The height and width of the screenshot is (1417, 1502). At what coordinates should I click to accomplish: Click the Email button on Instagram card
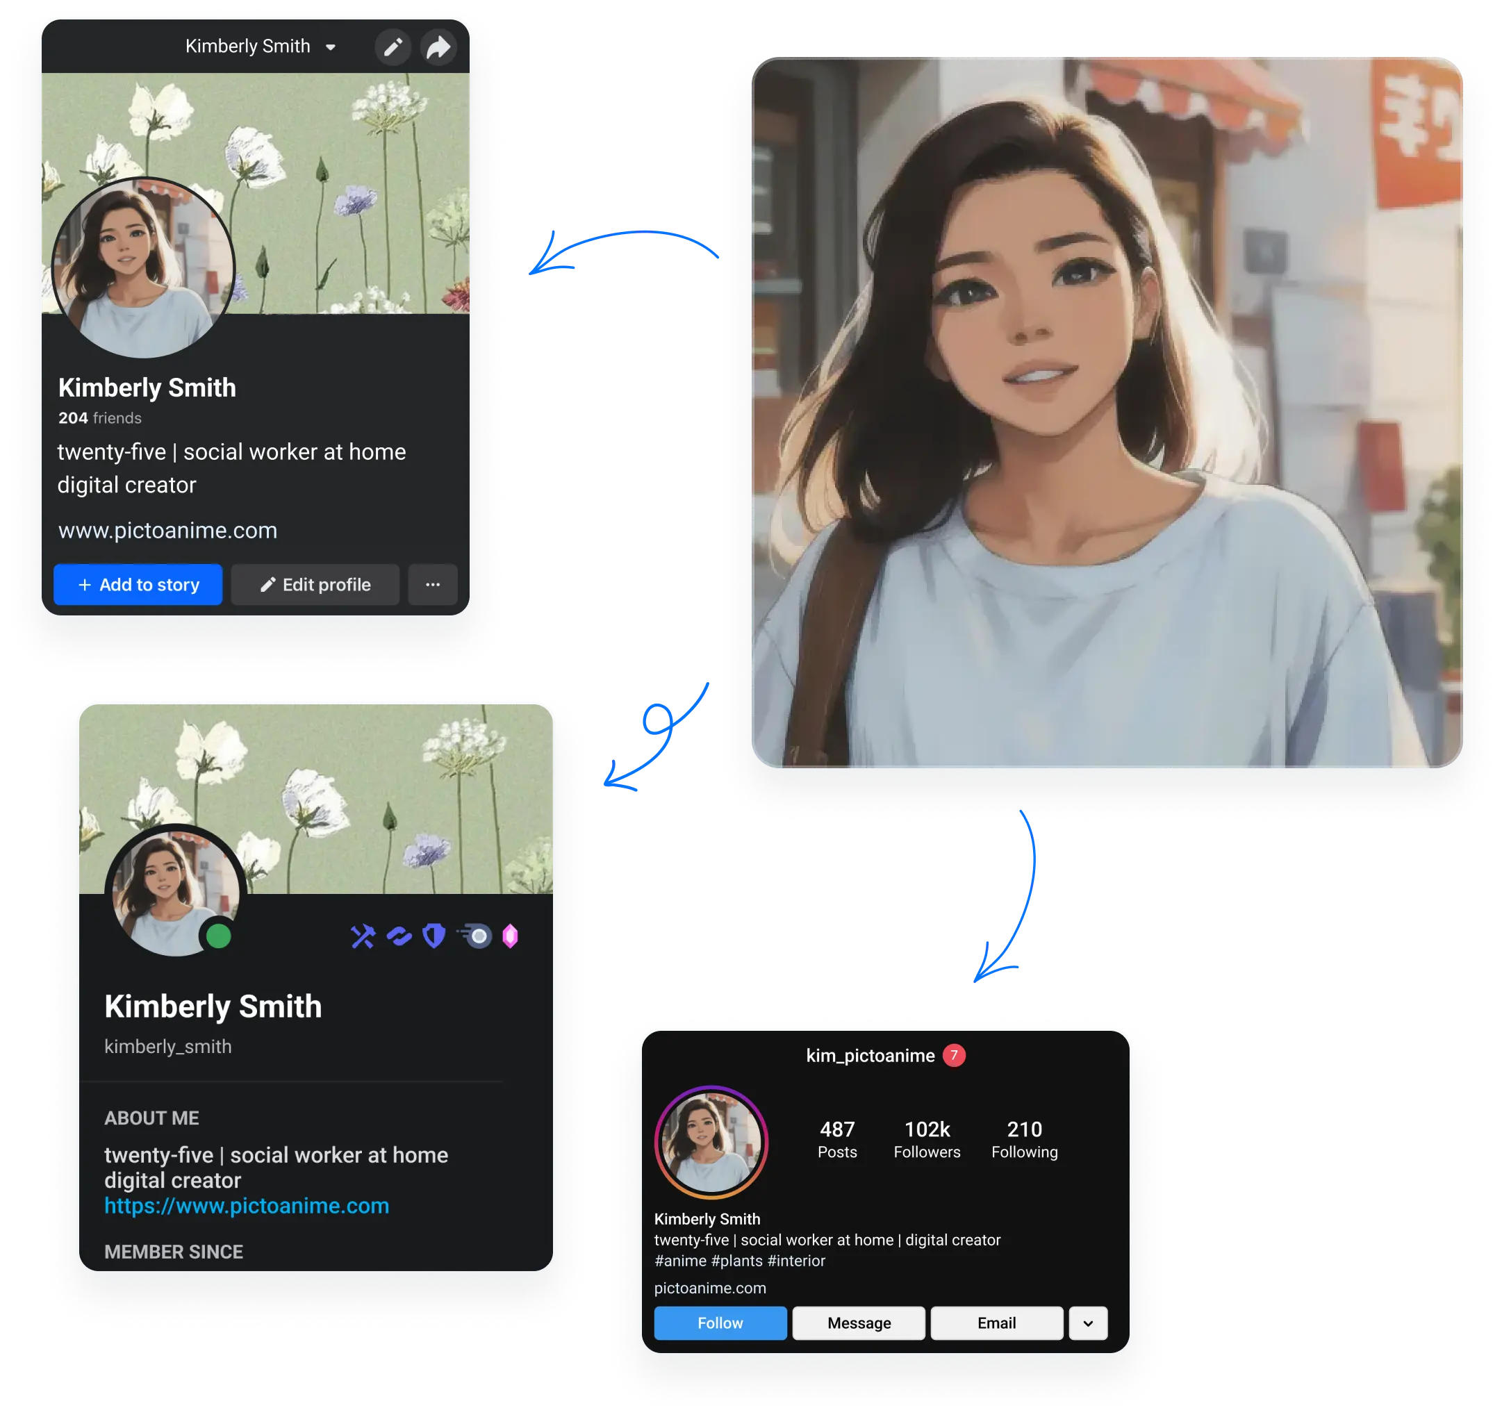pos(996,1323)
